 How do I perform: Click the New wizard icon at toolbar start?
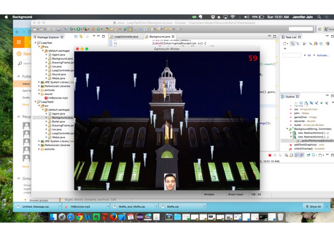coord(35,29)
